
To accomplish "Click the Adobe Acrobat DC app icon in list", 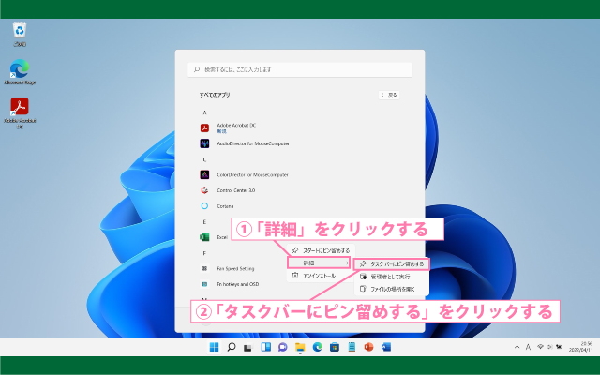I will [204, 127].
